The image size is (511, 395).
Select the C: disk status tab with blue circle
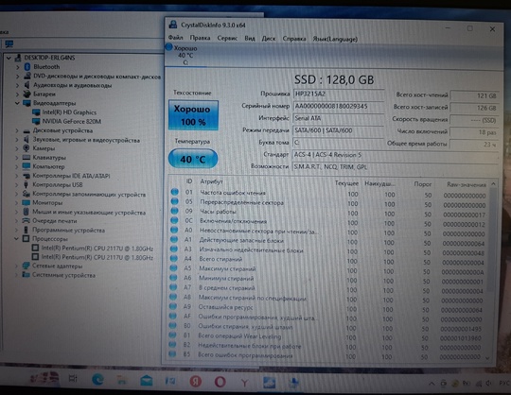pyautogui.click(x=185, y=55)
